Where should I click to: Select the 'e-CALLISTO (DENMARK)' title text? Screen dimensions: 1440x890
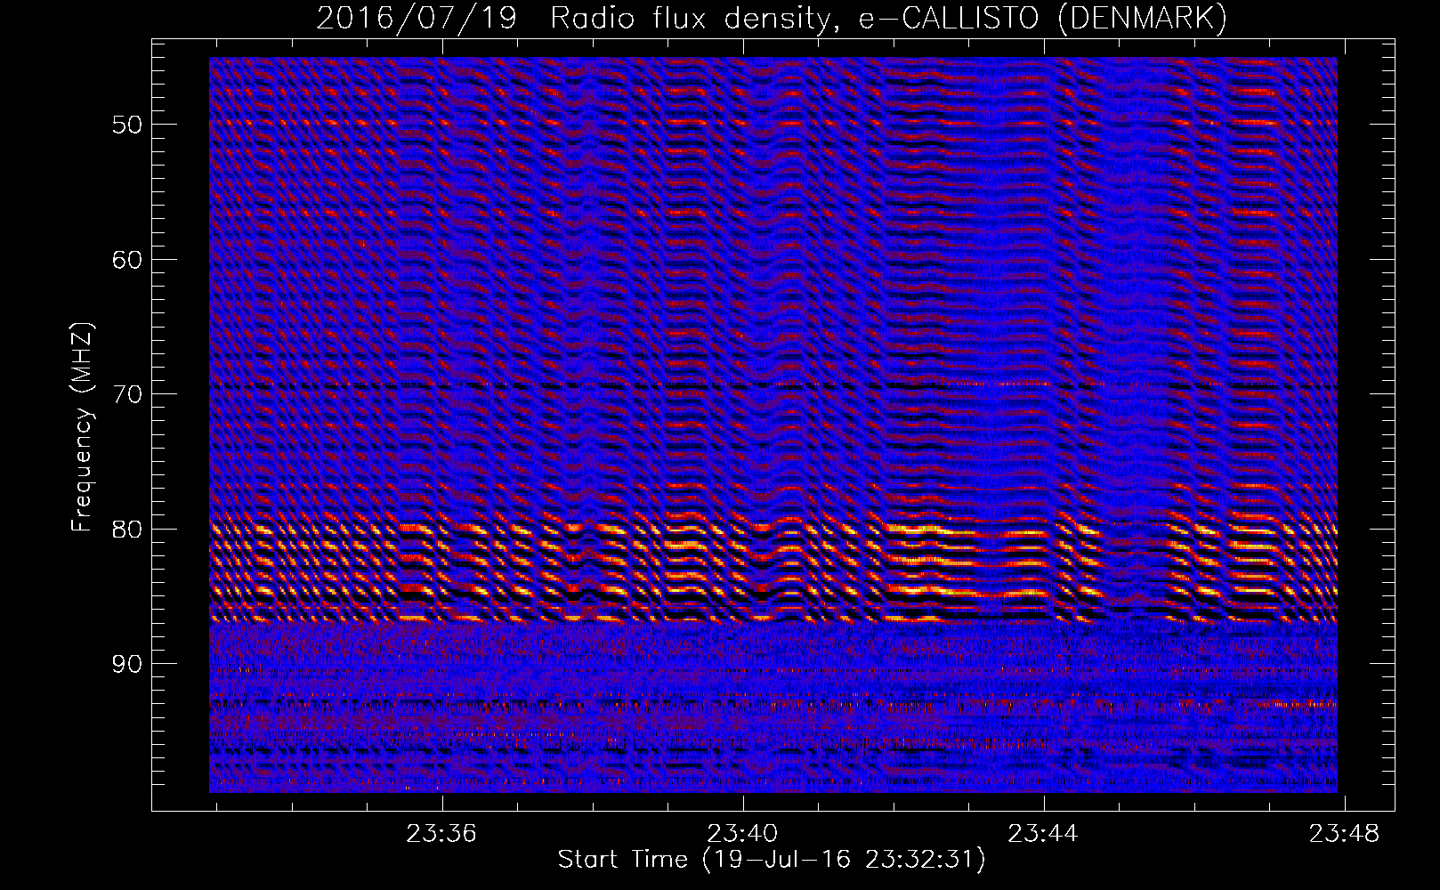pos(1042,18)
